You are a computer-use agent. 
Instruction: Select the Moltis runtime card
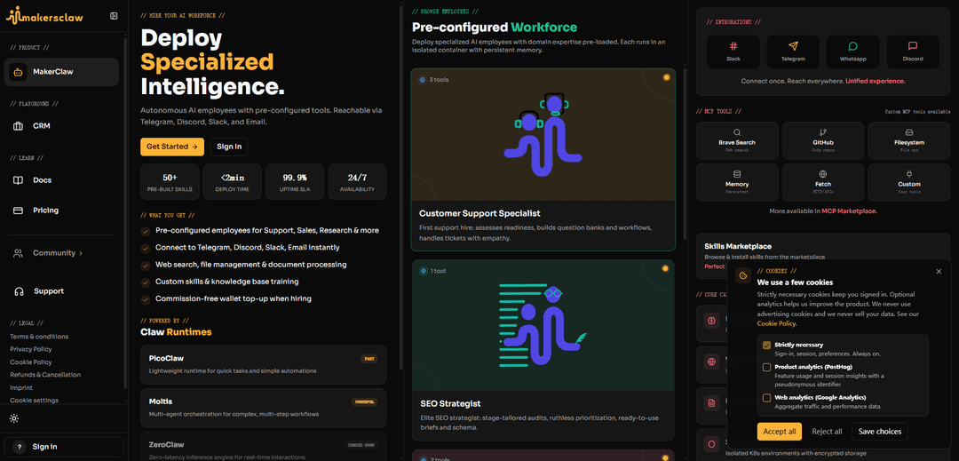click(x=263, y=408)
